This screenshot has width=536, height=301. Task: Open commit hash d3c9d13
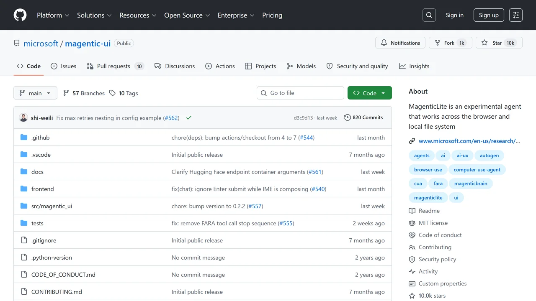click(x=303, y=118)
